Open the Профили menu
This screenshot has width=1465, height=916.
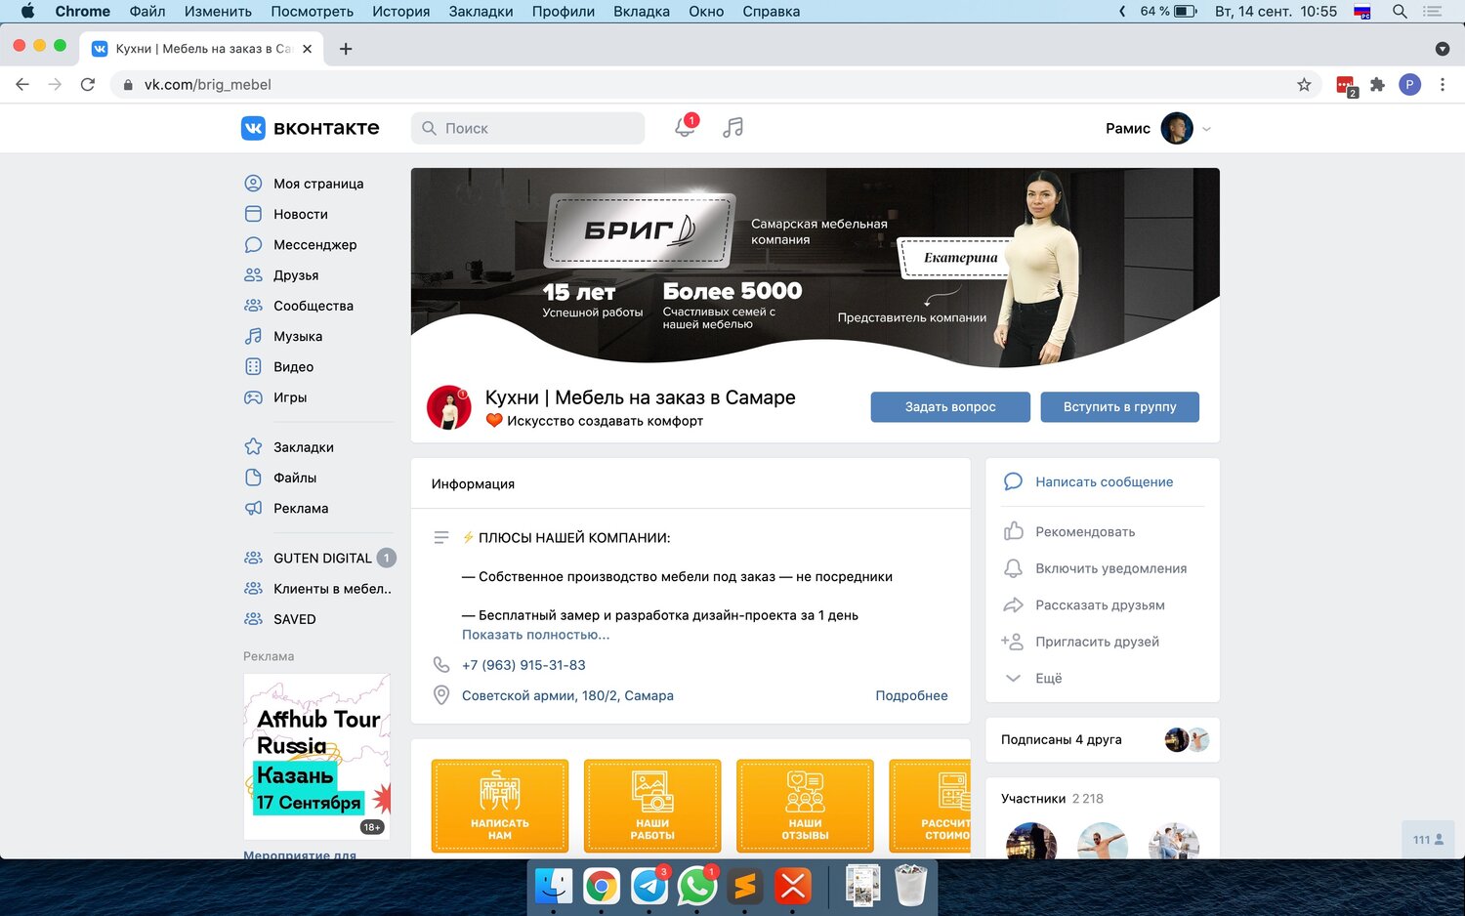click(x=564, y=12)
